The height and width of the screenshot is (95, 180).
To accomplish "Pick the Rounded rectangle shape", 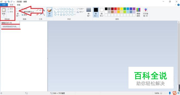I will point(67,9).
